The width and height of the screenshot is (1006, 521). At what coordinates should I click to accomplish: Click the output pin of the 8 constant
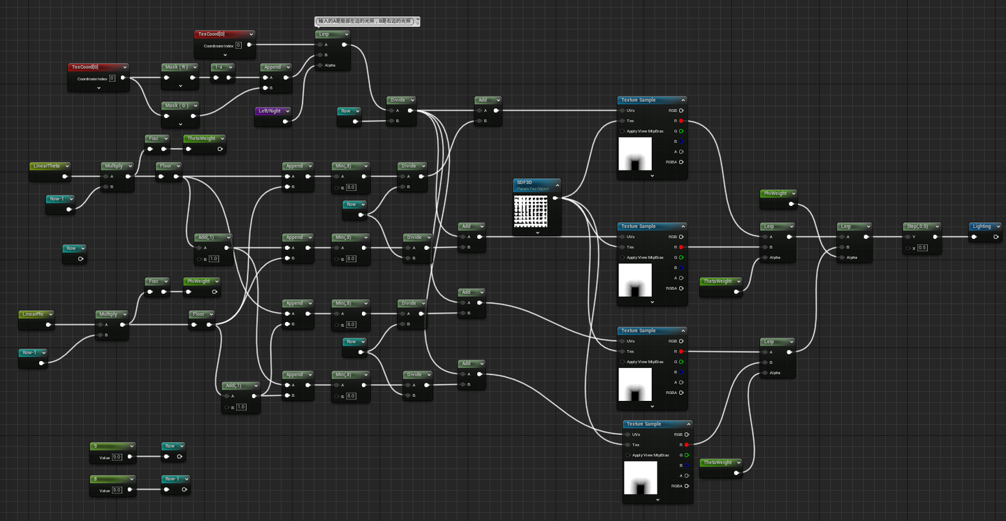tap(129, 490)
